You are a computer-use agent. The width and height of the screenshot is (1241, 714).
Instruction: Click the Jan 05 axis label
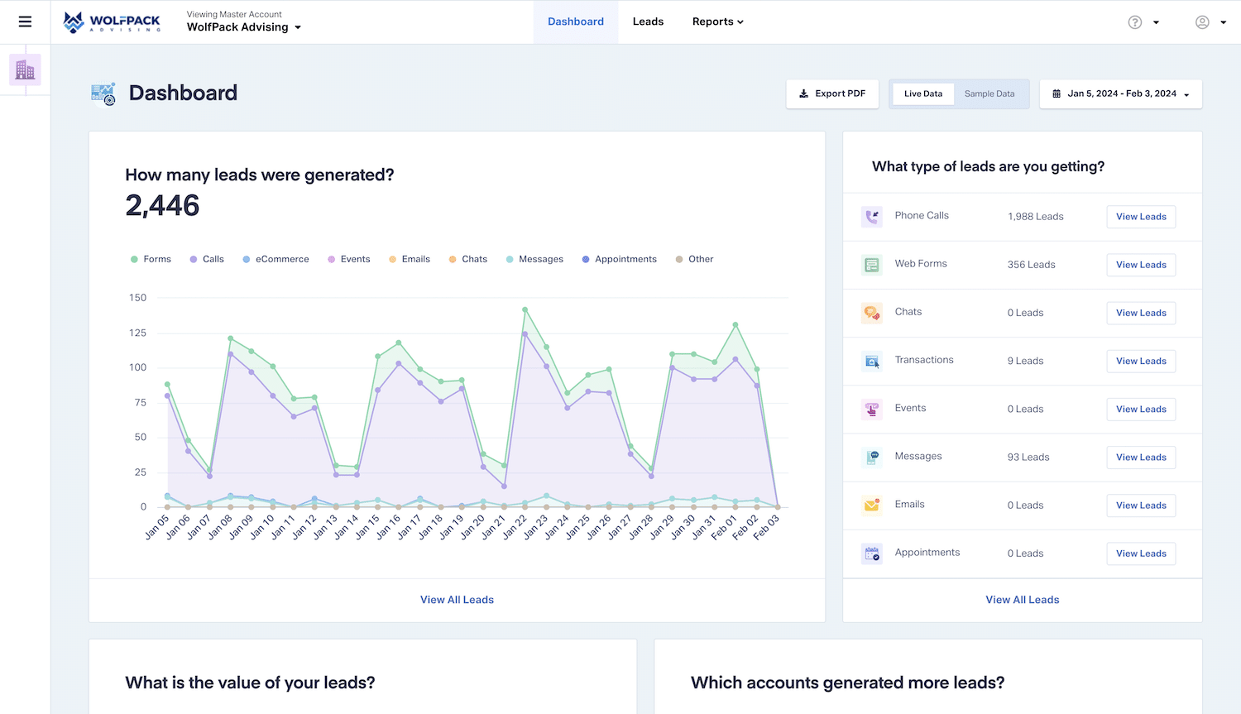click(156, 527)
